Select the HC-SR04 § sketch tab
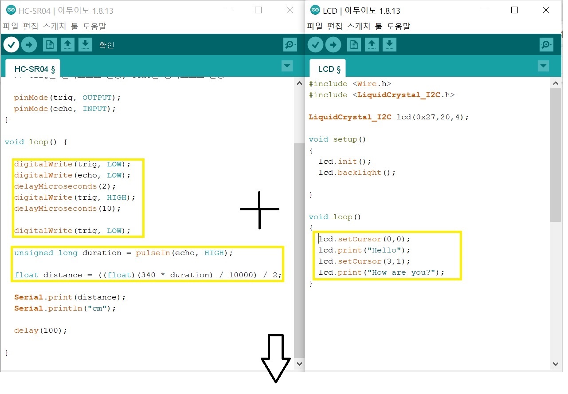The image size is (568, 394). coord(33,69)
